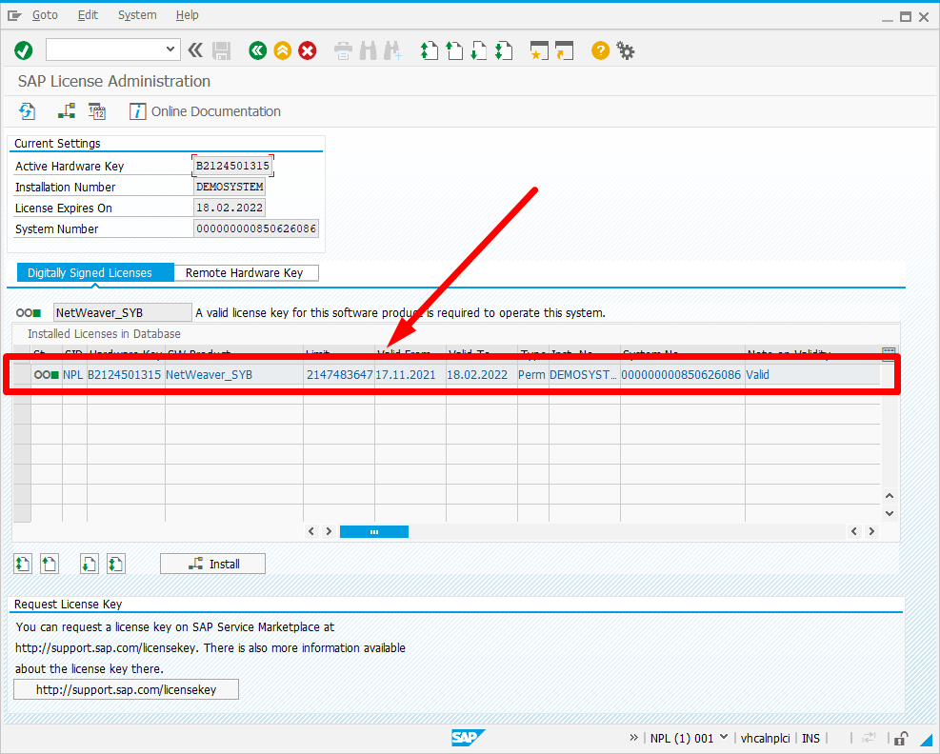
Task: Click the table vertical scroll up arrow
Action: coord(890,496)
